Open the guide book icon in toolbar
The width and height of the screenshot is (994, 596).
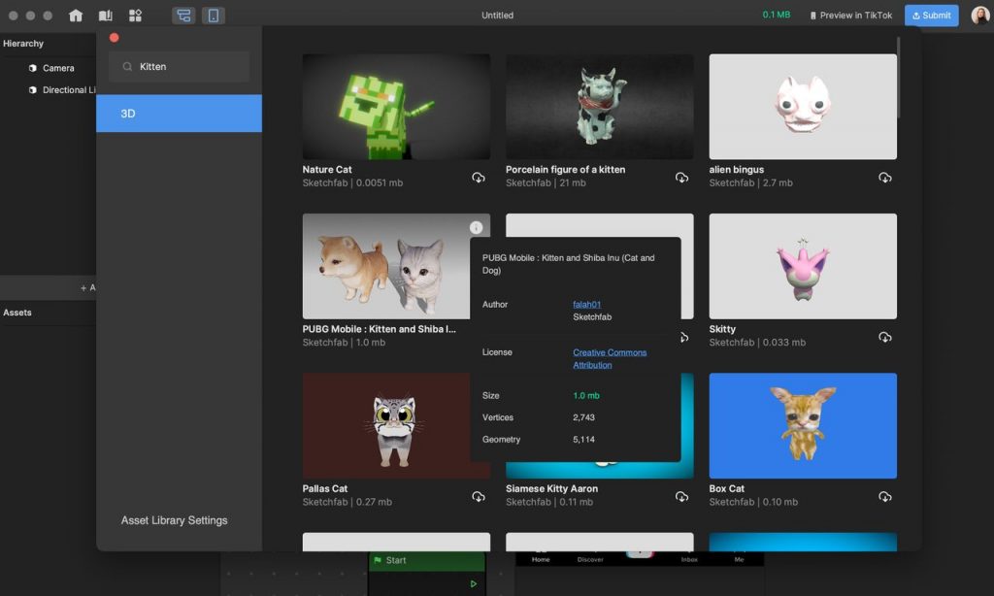coord(105,16)
